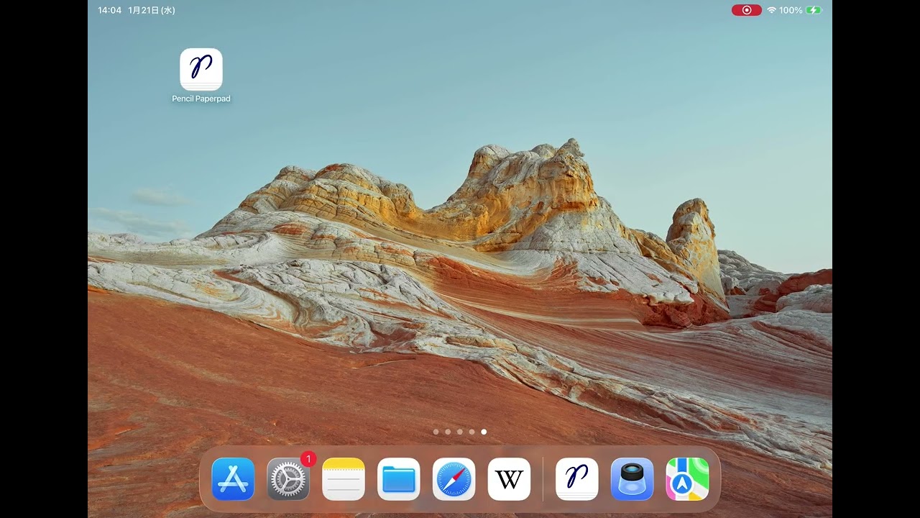920x518 pixels.
Task: Open the Wikipedia app in the dock
Action: point(510,479)
